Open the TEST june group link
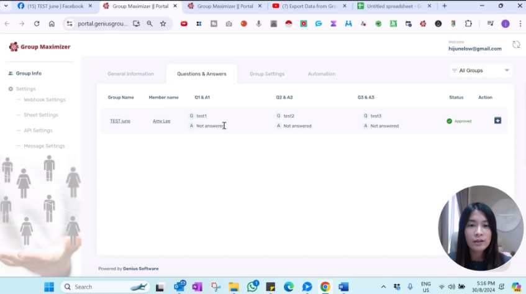 120,121
